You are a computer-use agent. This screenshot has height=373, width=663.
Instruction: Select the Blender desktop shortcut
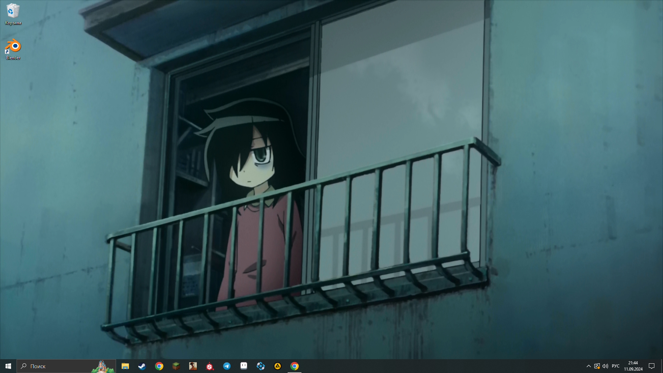pos(13,49)
